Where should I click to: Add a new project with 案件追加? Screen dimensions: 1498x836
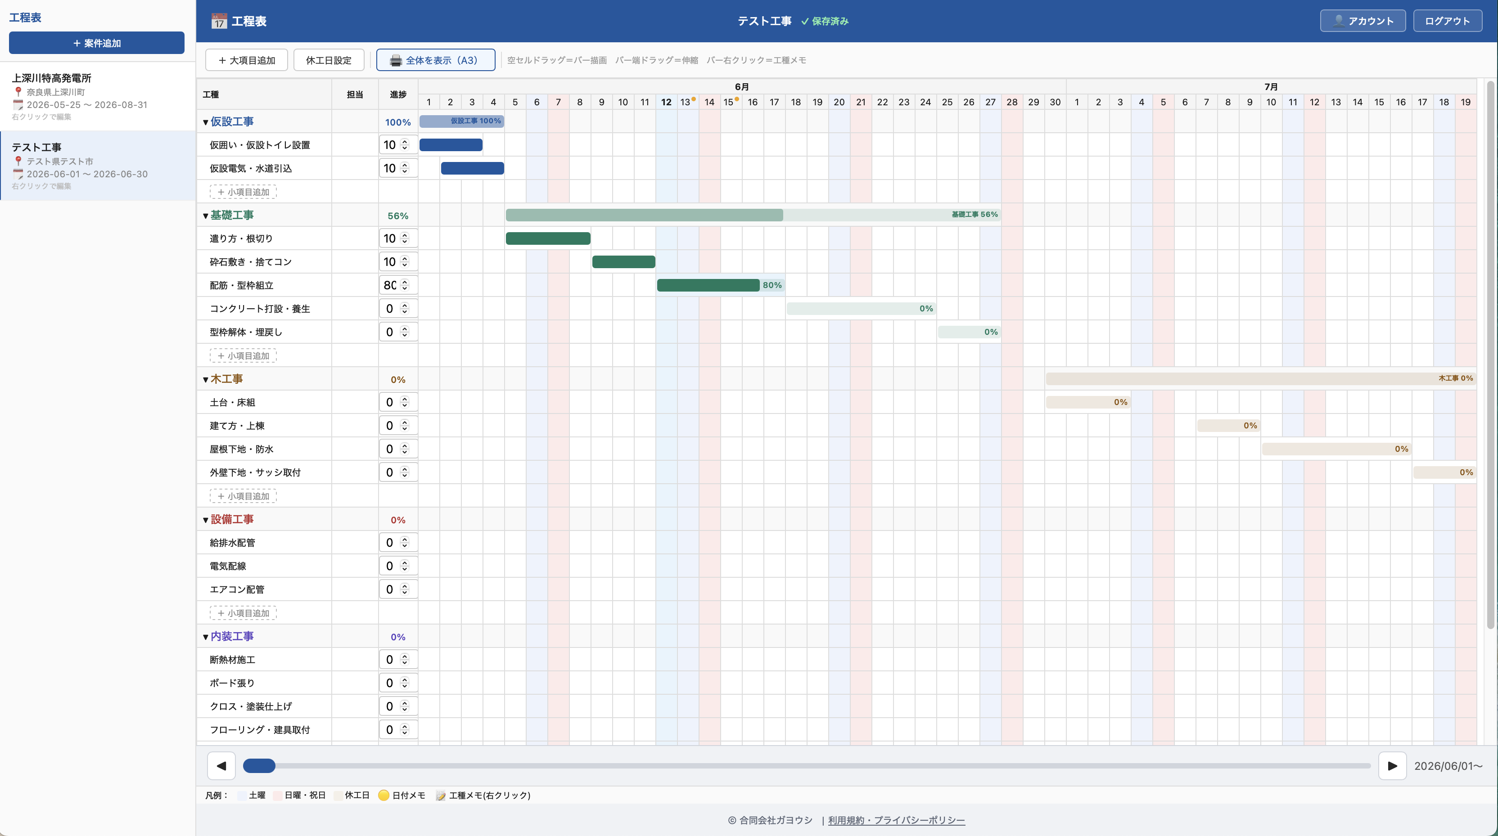point(96,43)
